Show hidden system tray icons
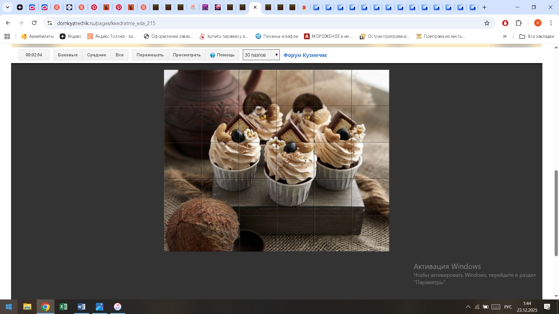The width and height of the screenshot is (559, 314). [x=468, y=307]
